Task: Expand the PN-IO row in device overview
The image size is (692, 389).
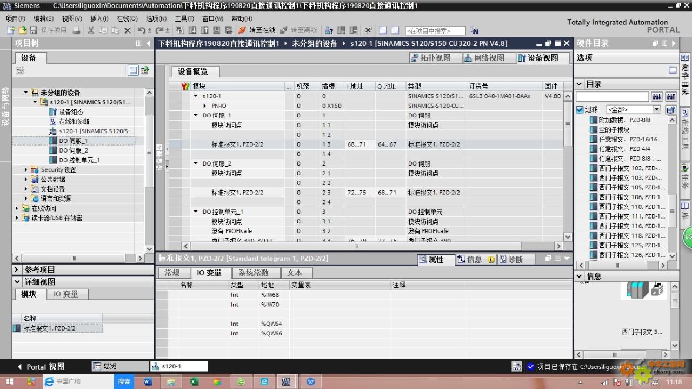Action: pyautogui.click(x=205, y=106)
